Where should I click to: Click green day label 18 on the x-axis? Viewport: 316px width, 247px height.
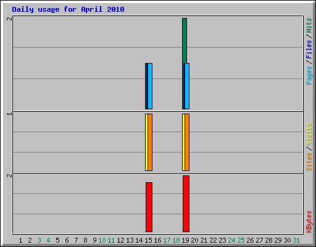[176, 240]
